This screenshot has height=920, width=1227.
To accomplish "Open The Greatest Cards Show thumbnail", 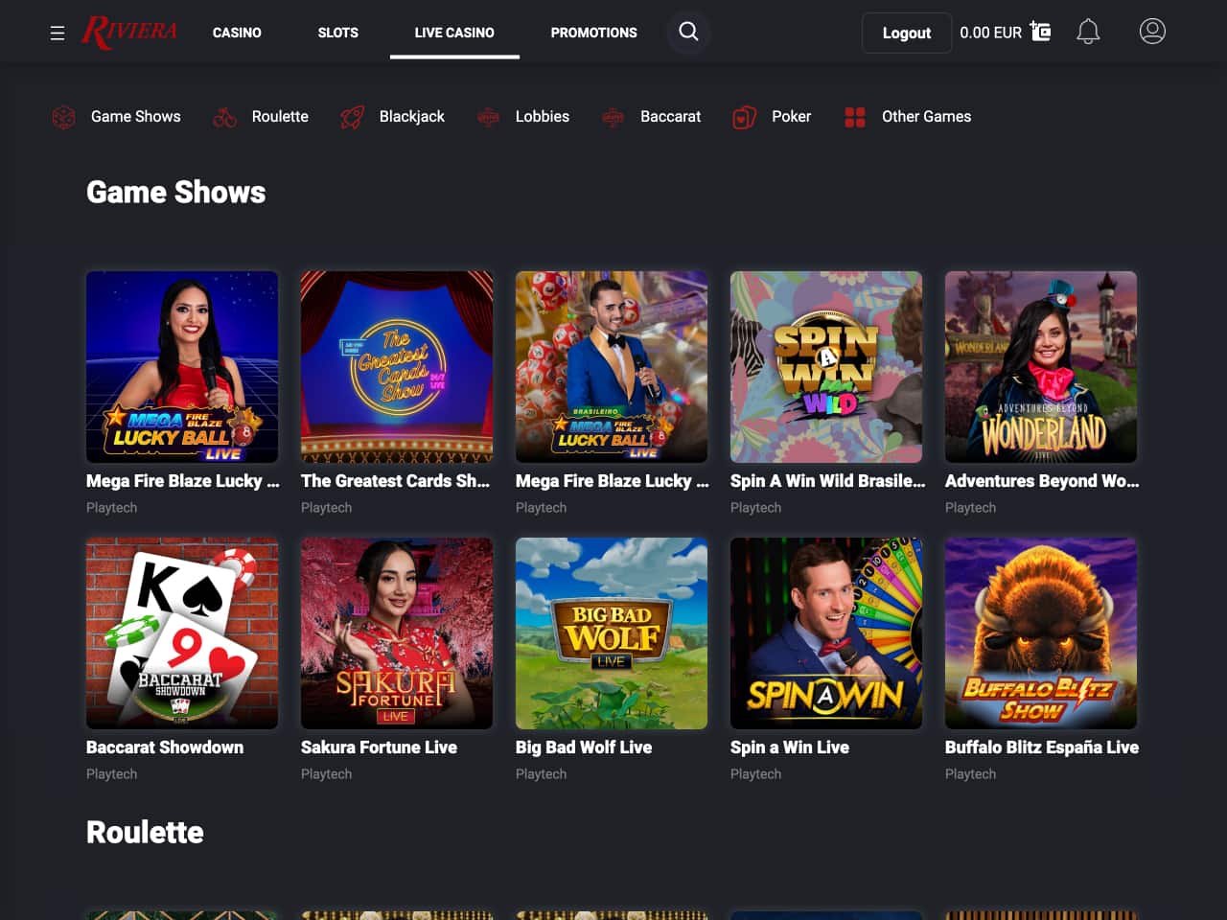I will (397, 367).
